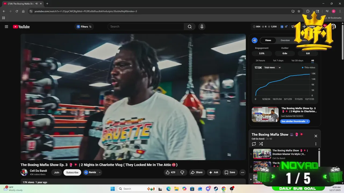Viewport: 344px width, 193px height.
Task: Open Steam from the taskbar
Action: [x=216, y=189]
